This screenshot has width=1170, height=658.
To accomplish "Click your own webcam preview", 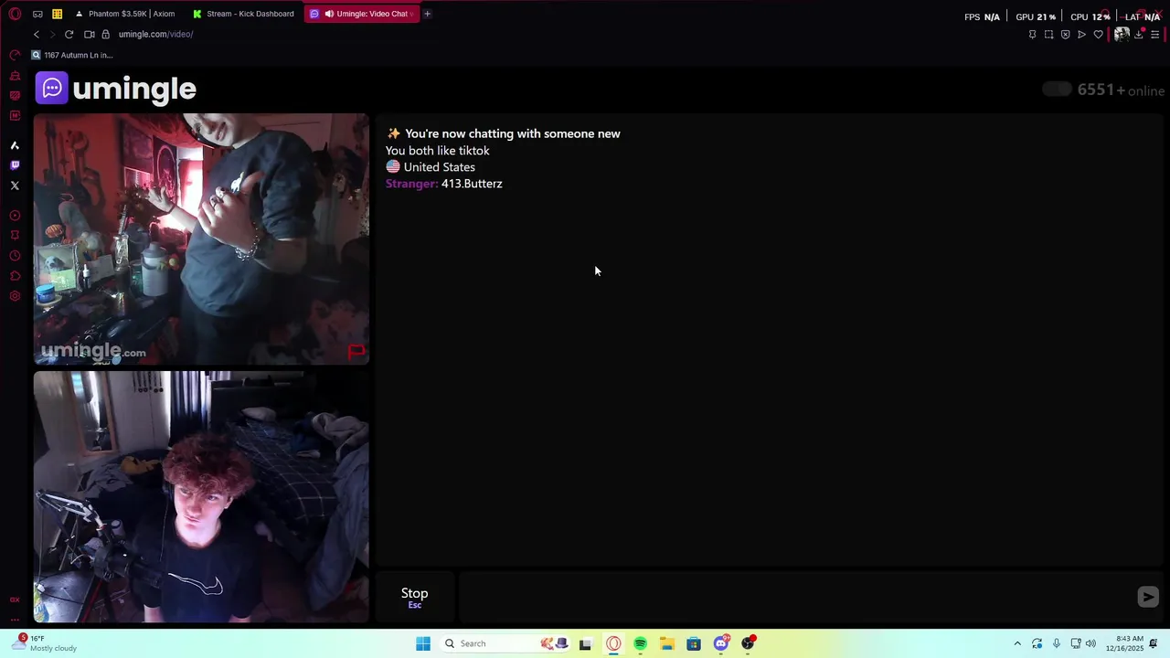I will (201, 497).
